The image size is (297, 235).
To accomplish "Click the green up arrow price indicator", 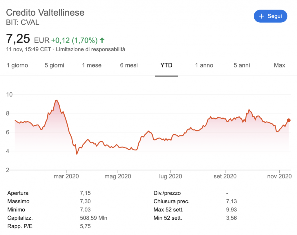I will pyautogui.click(x=102, y=40).
